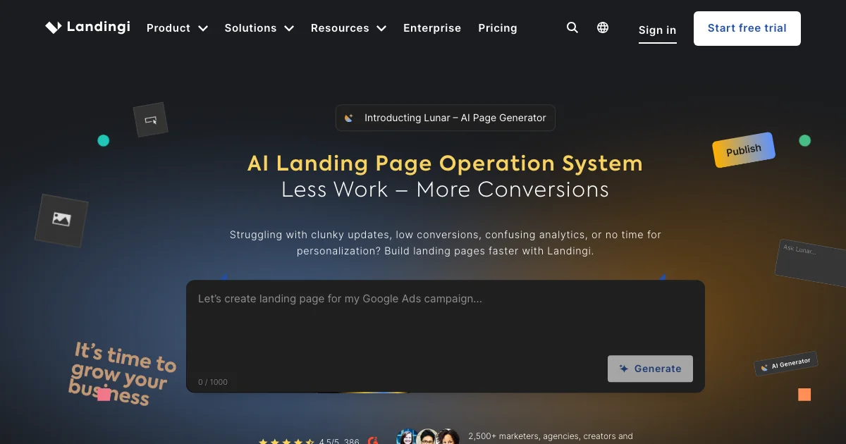Expand the Resources menu chevron
Image resolution: width=846 pixels, height=444 pixels.
381,28
